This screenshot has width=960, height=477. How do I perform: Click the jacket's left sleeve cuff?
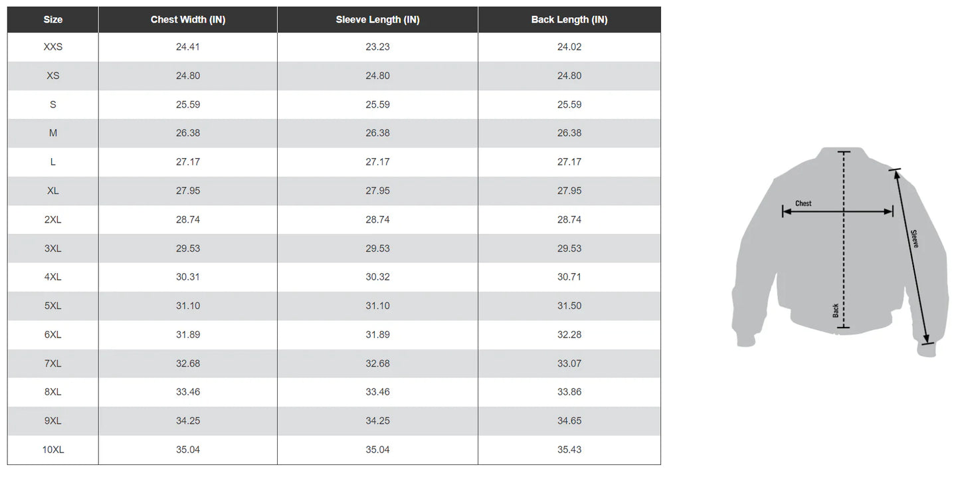(745, 336)
